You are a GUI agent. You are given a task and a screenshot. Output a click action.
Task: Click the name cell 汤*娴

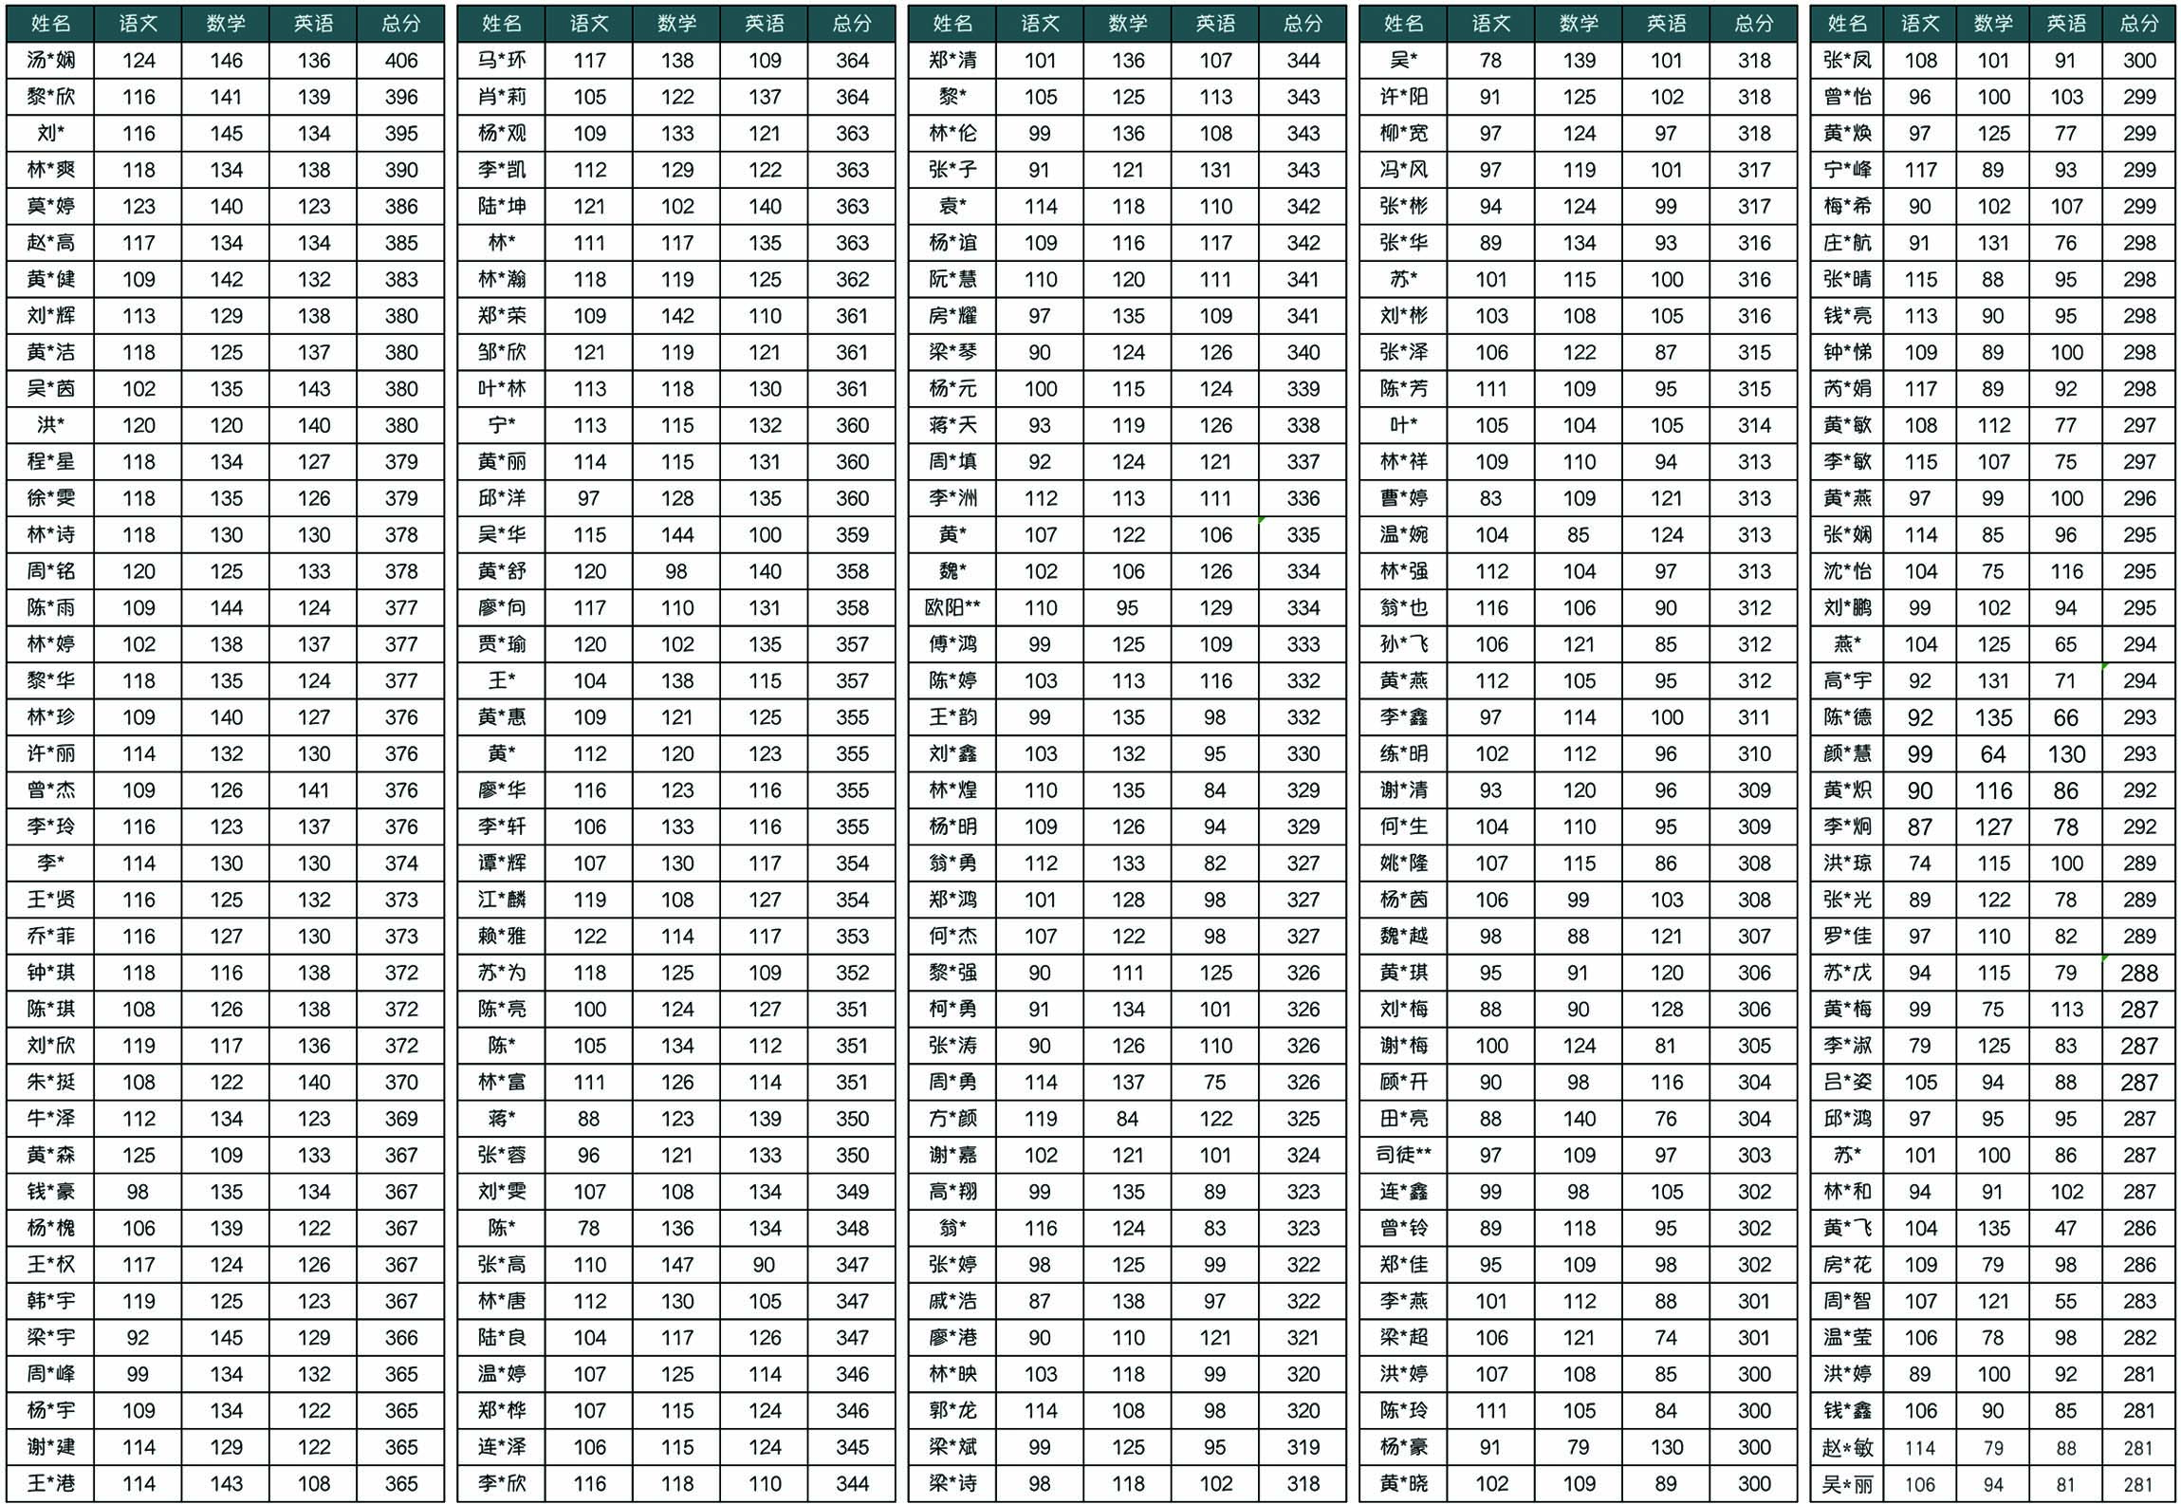[x=50, y=61]
